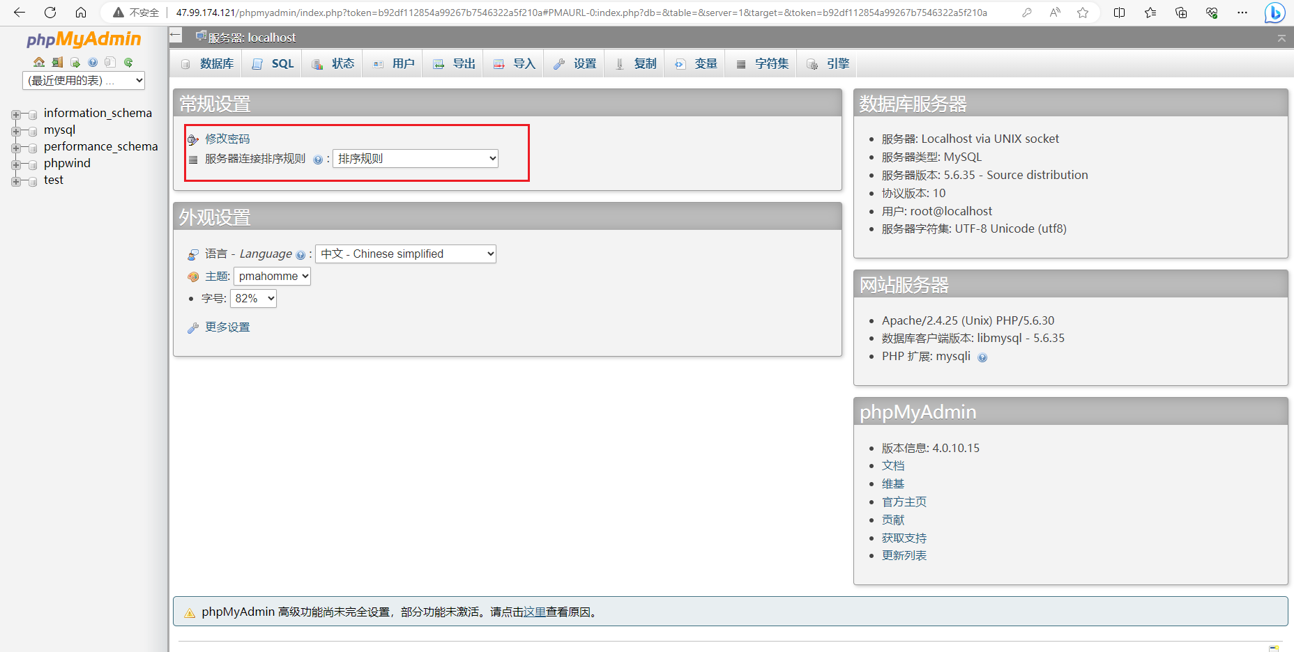Click the Home icon in phpMyAdmin sidebar
The height and width of the screenshot is (652, 1294).
pos(39,62)
